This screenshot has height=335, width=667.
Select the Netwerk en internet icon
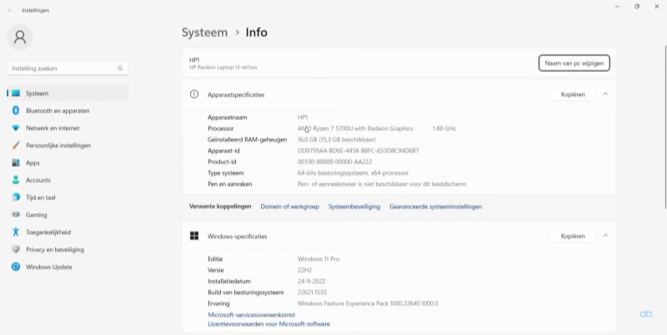coord(16,128)
